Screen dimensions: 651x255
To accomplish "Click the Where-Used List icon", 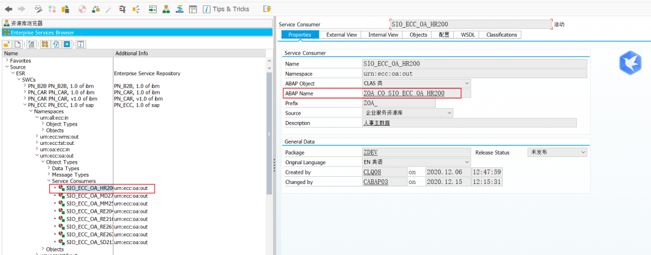I will click(x=122, y=8).
